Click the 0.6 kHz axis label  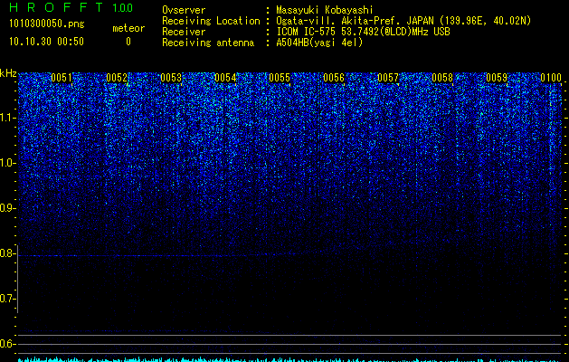(x=7, y=344)
